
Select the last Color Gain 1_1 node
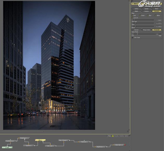[x=119, y=145]
